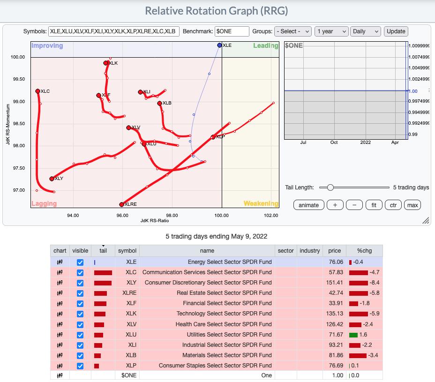Sort table by symbol column
The width and height of the screenshot is (435, 382).
coord(127,250)
